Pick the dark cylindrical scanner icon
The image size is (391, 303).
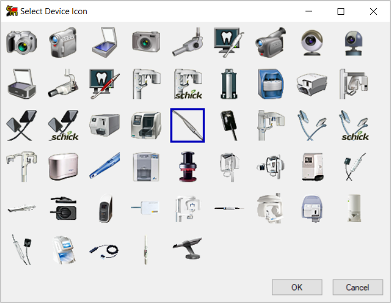[229, 84]
